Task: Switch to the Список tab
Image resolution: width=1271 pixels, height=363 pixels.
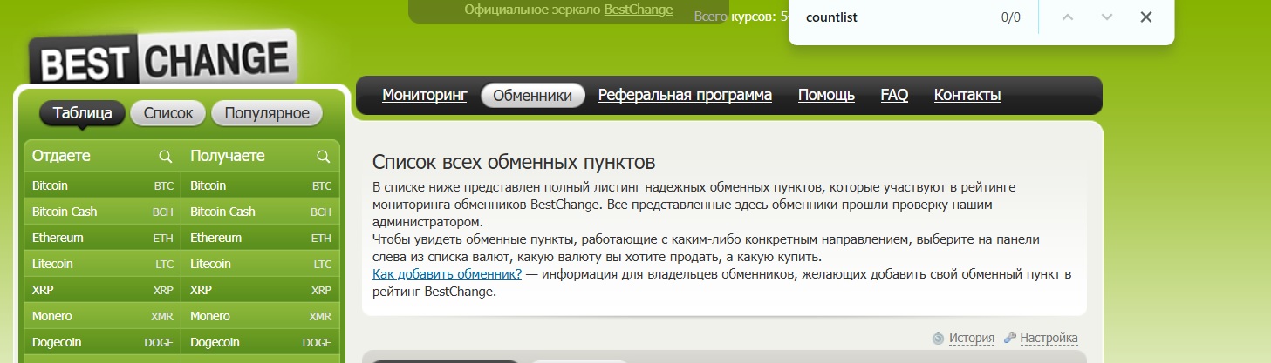Action: point(168,113)
